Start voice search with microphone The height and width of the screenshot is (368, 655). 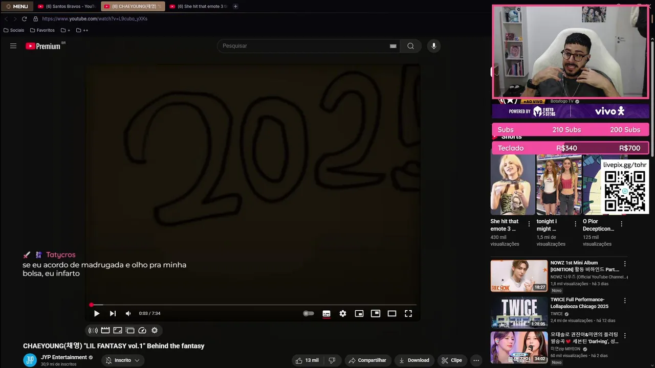coord(434,46)
